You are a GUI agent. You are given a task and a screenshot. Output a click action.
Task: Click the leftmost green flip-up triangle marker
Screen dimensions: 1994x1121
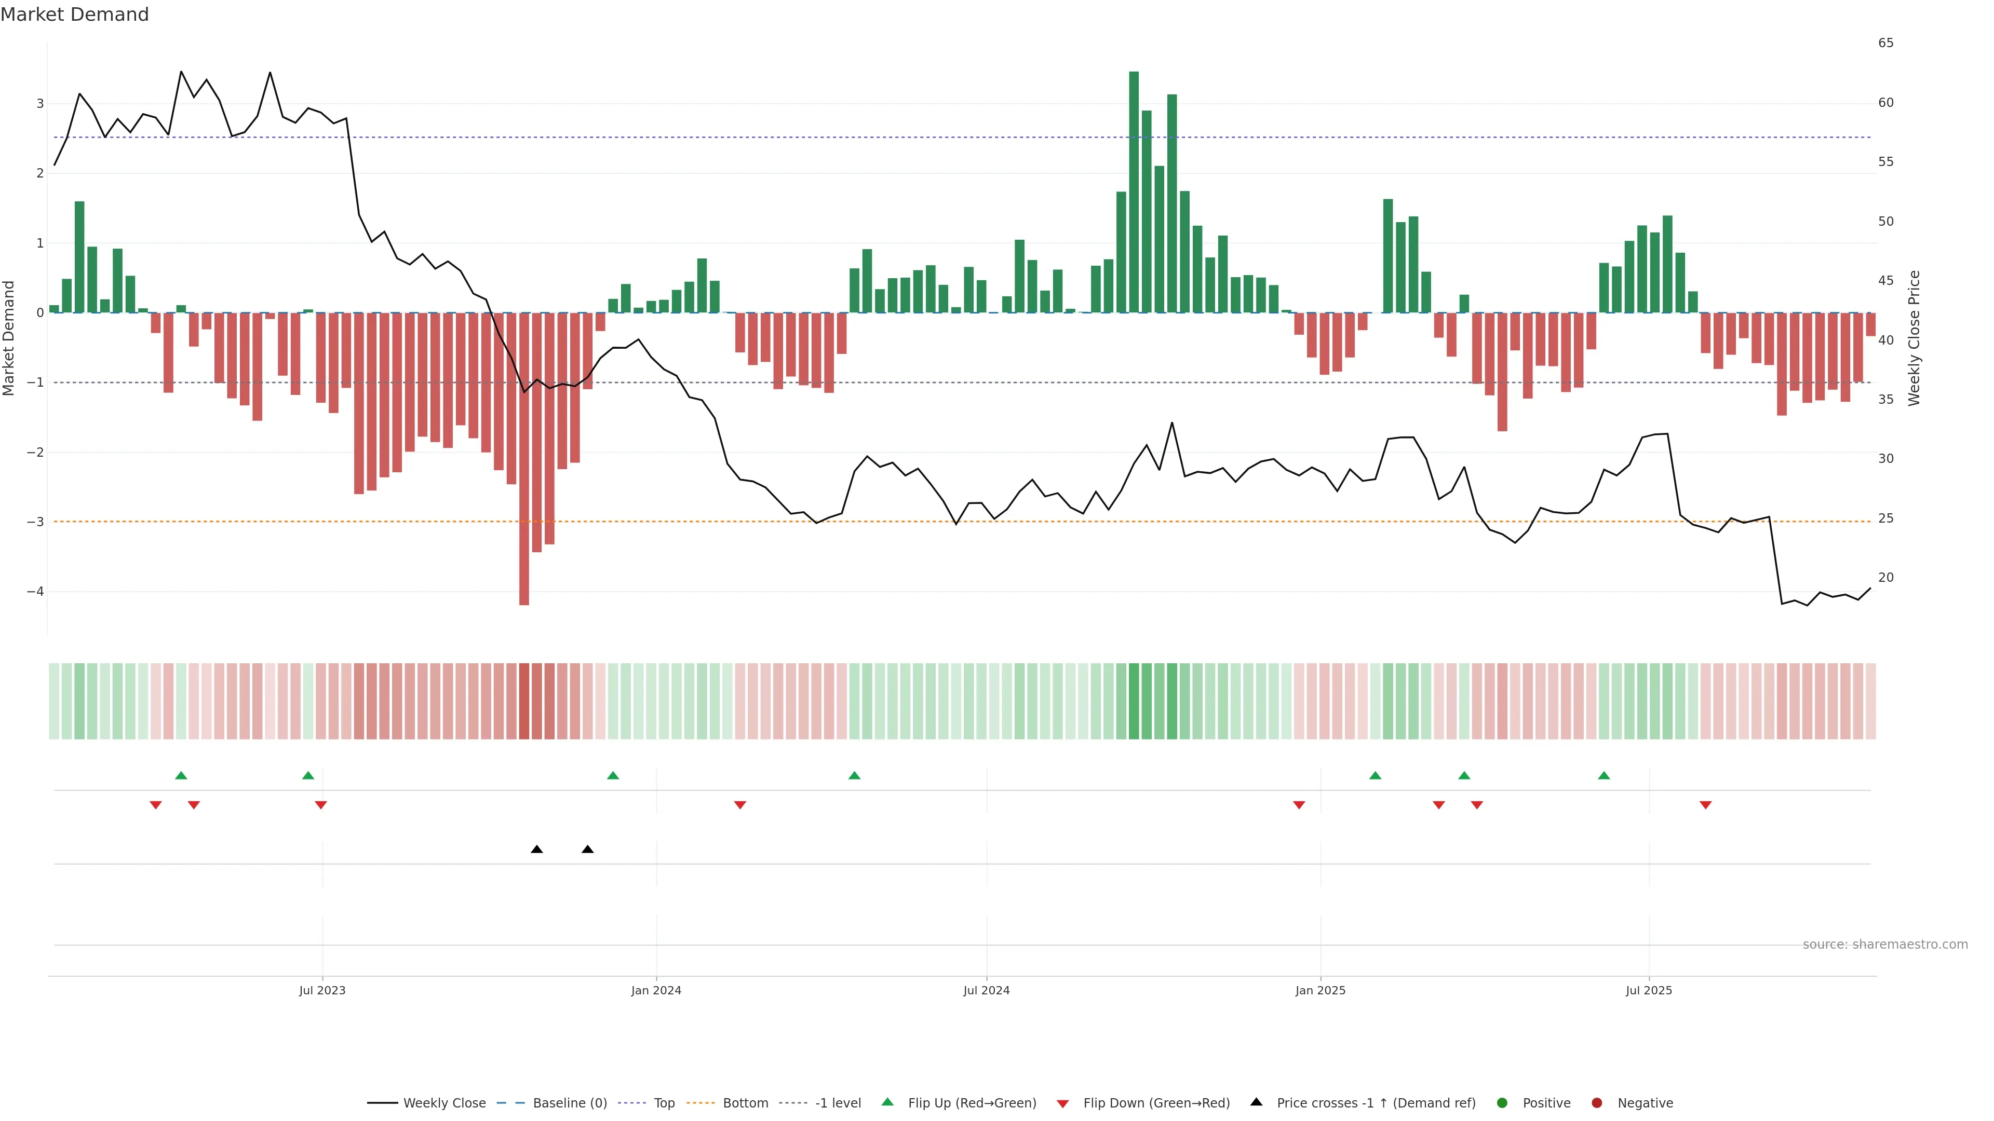(x=181, y=775)
